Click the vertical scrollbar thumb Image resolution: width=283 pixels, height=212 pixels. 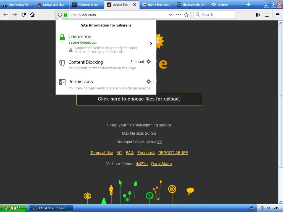pyautogui.click(x=281, y=96)
